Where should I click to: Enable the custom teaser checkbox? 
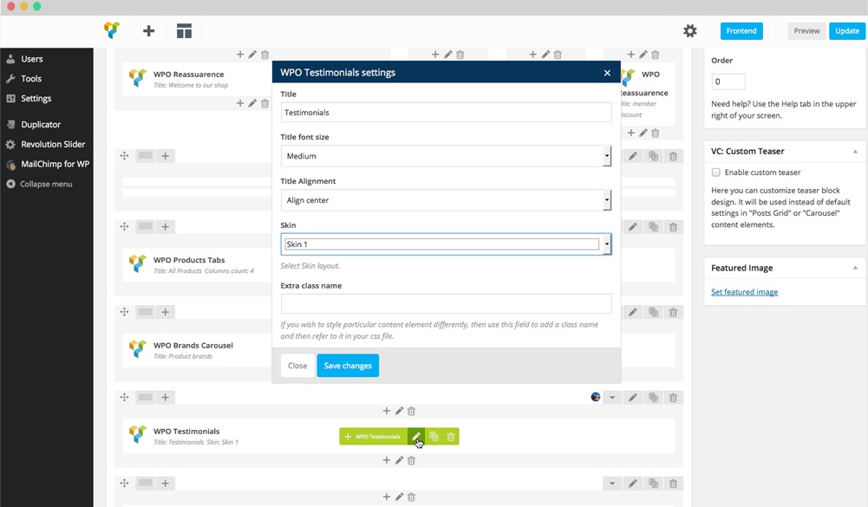(716, 172)
